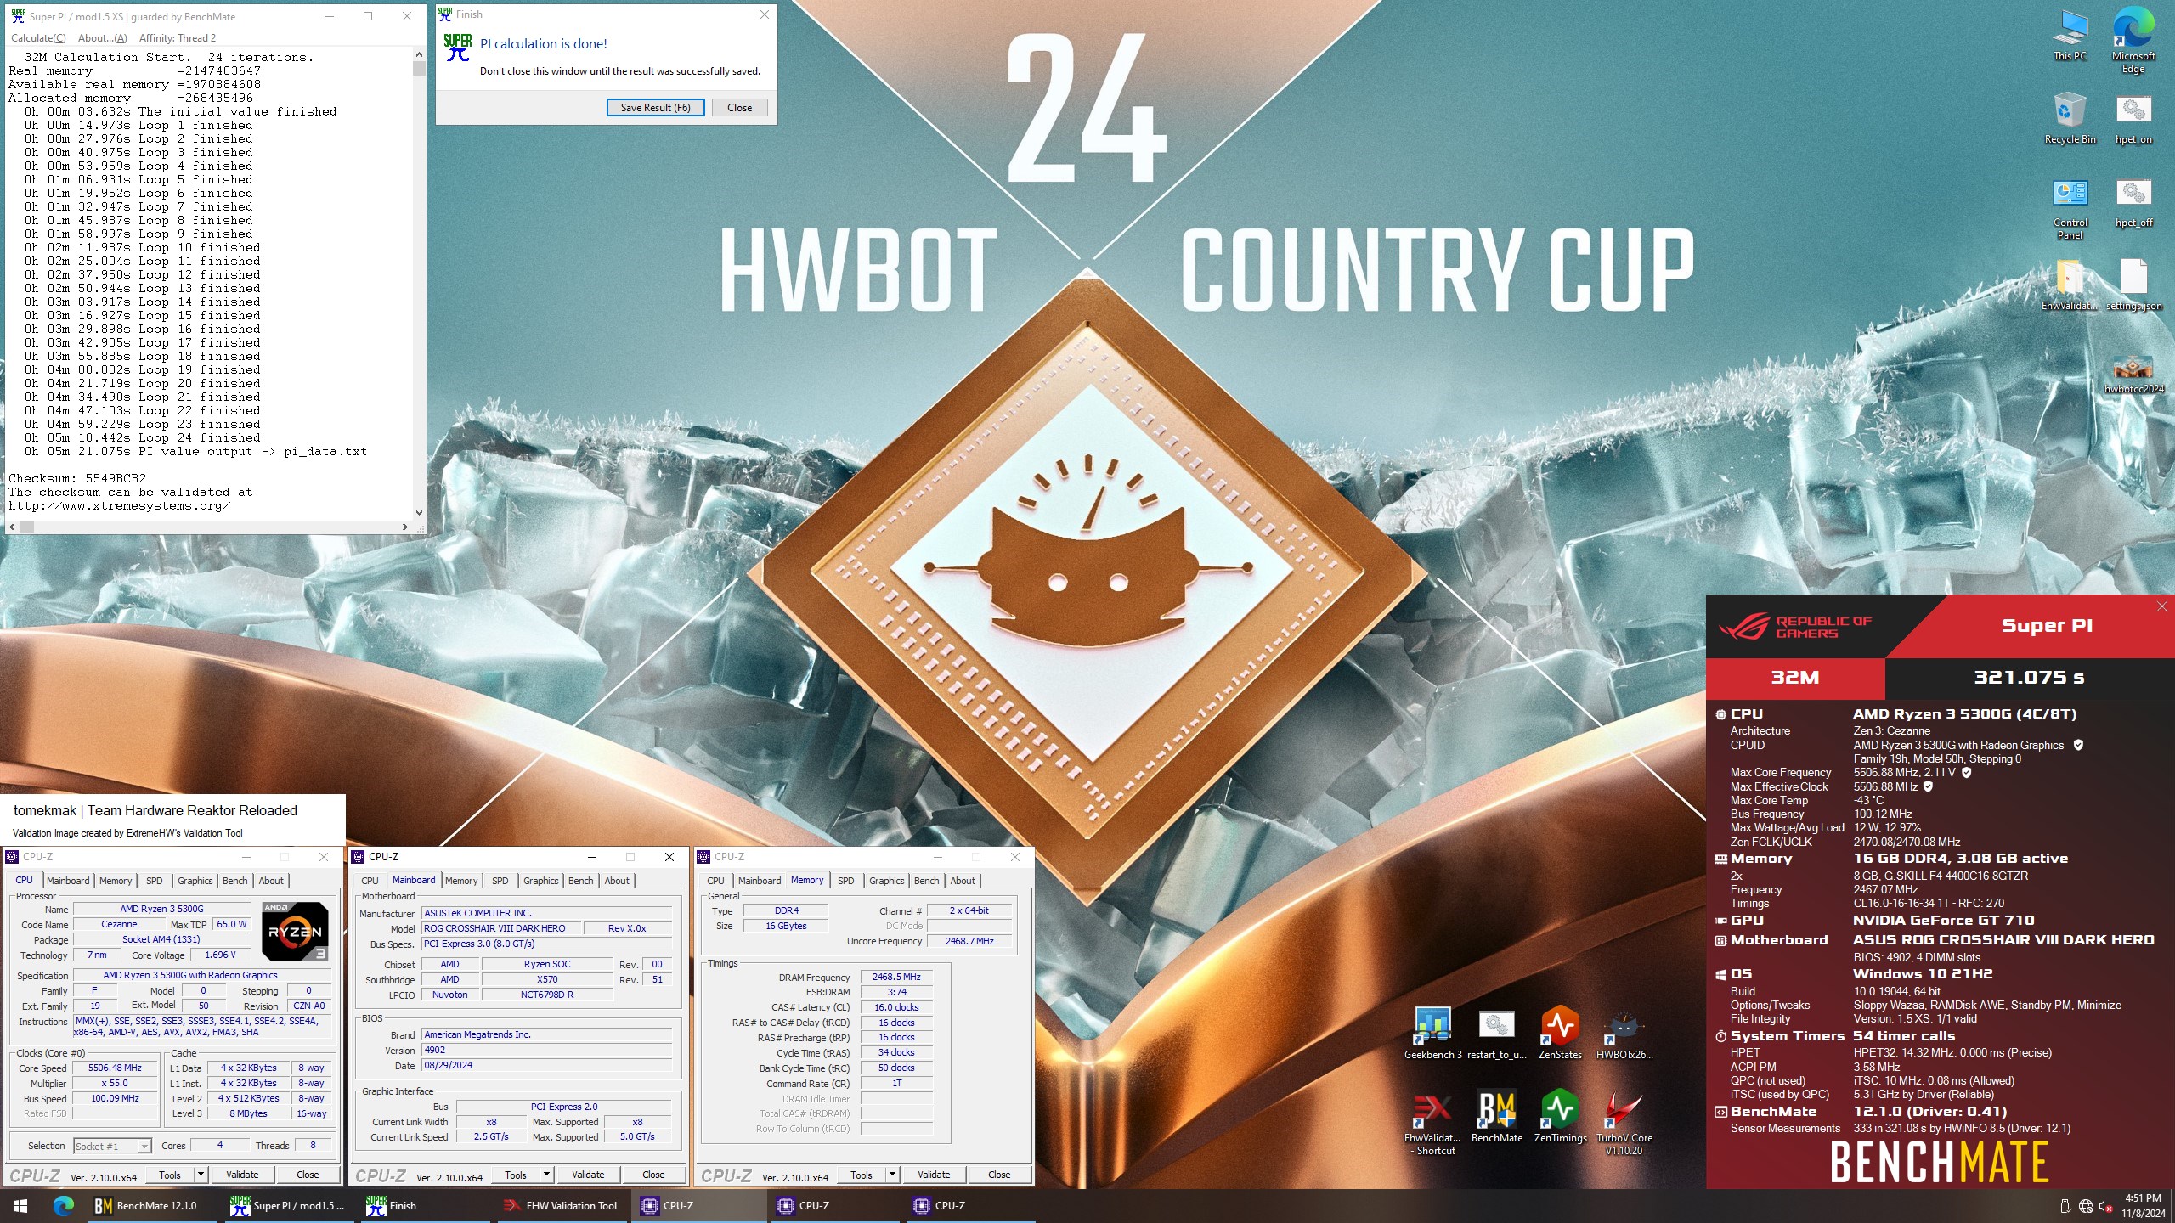Click Save Result (F6) button

point(655,108)
